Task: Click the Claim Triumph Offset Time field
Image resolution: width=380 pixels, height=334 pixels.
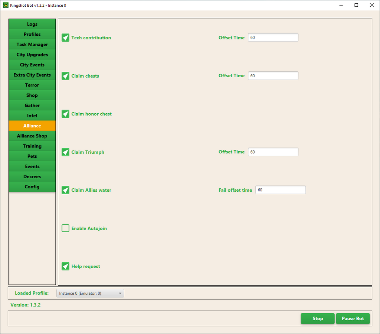Action: click(273, 152)
